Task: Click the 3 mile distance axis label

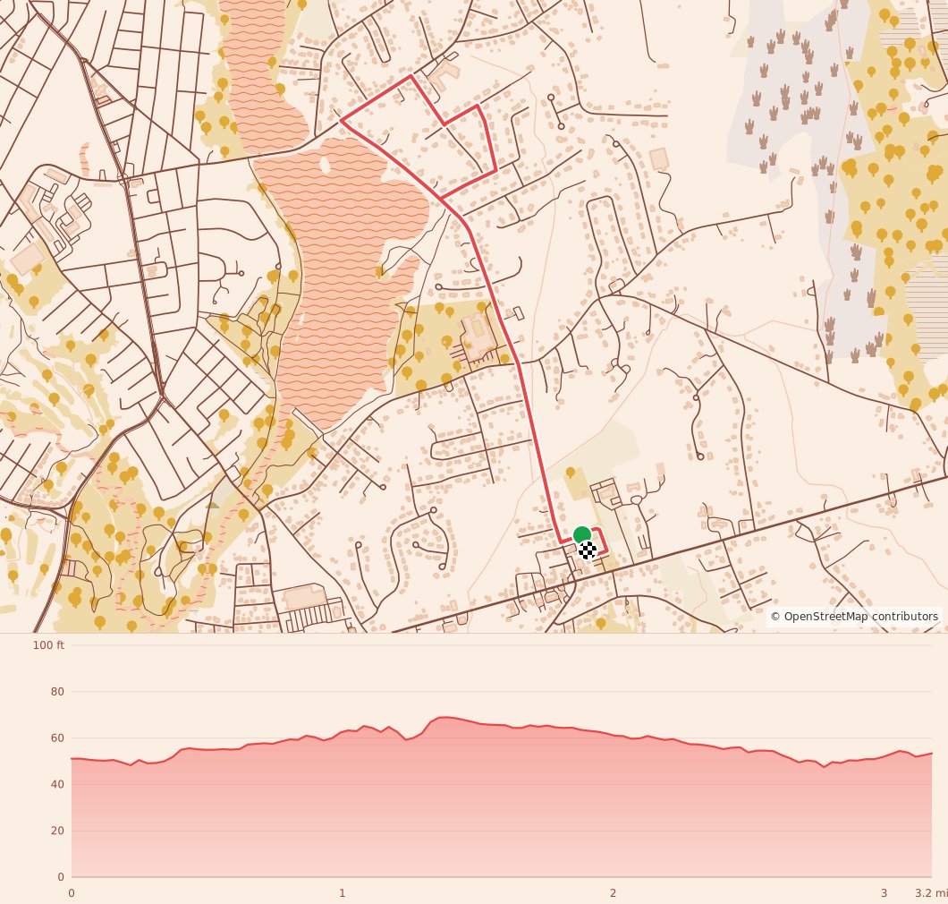Action: point(884,893)
